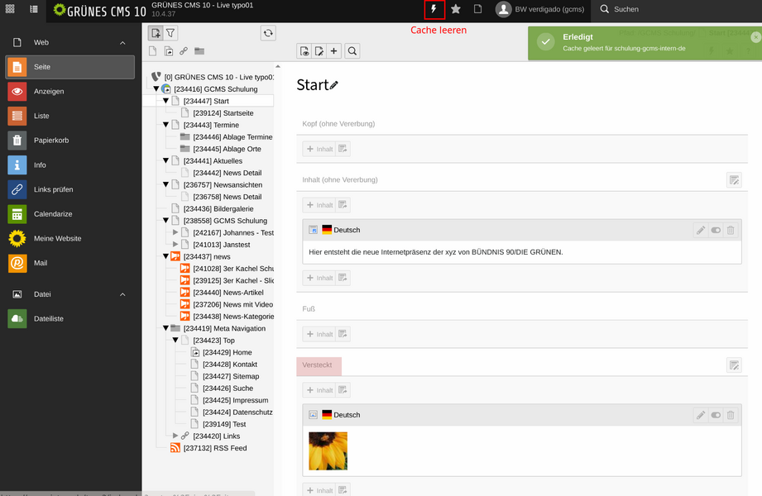Open the Links prüfen module

(70, 189)
